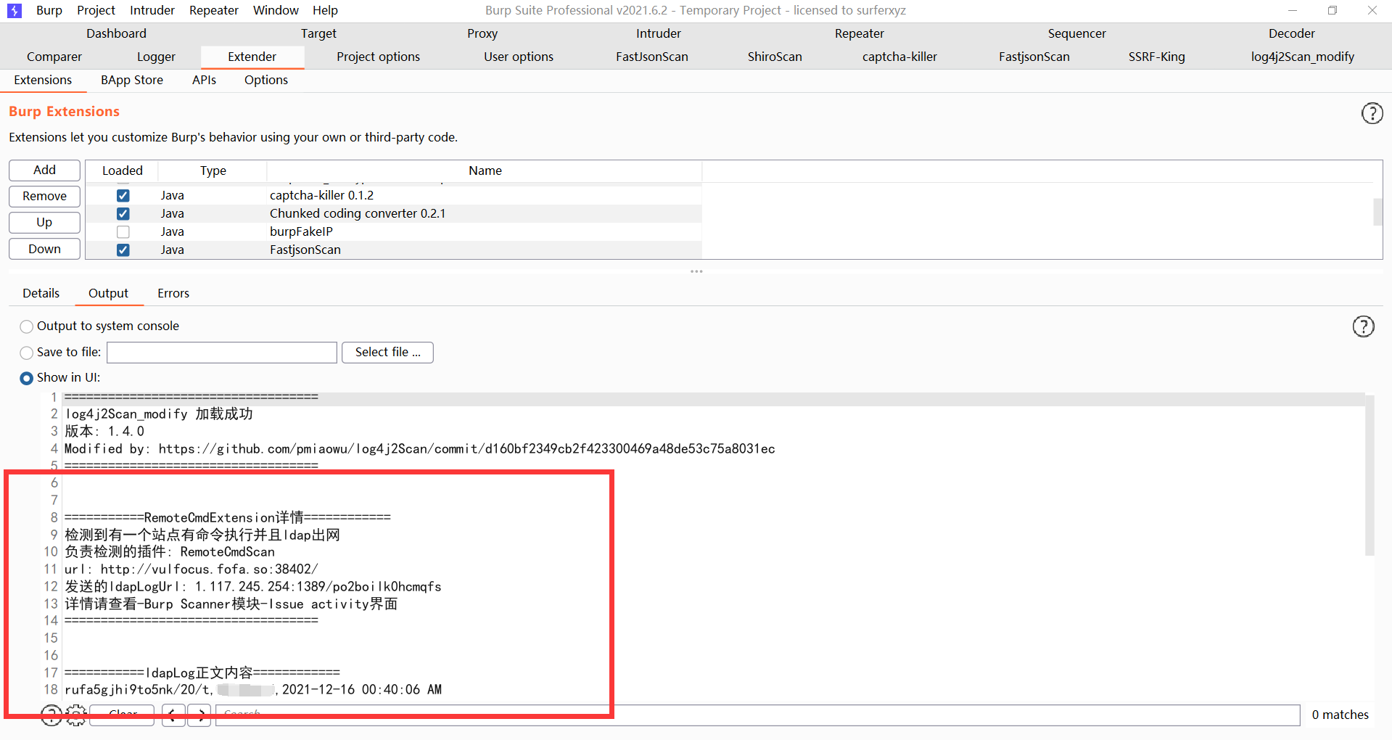
Task: Select Output to system console option
Action: tap(27, 326)
